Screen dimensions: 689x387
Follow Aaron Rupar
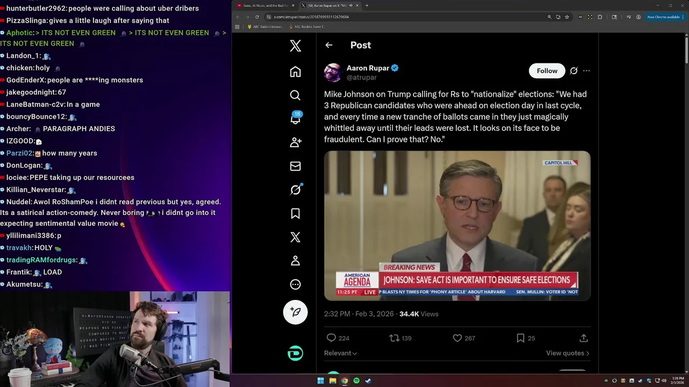coord(547,71)
